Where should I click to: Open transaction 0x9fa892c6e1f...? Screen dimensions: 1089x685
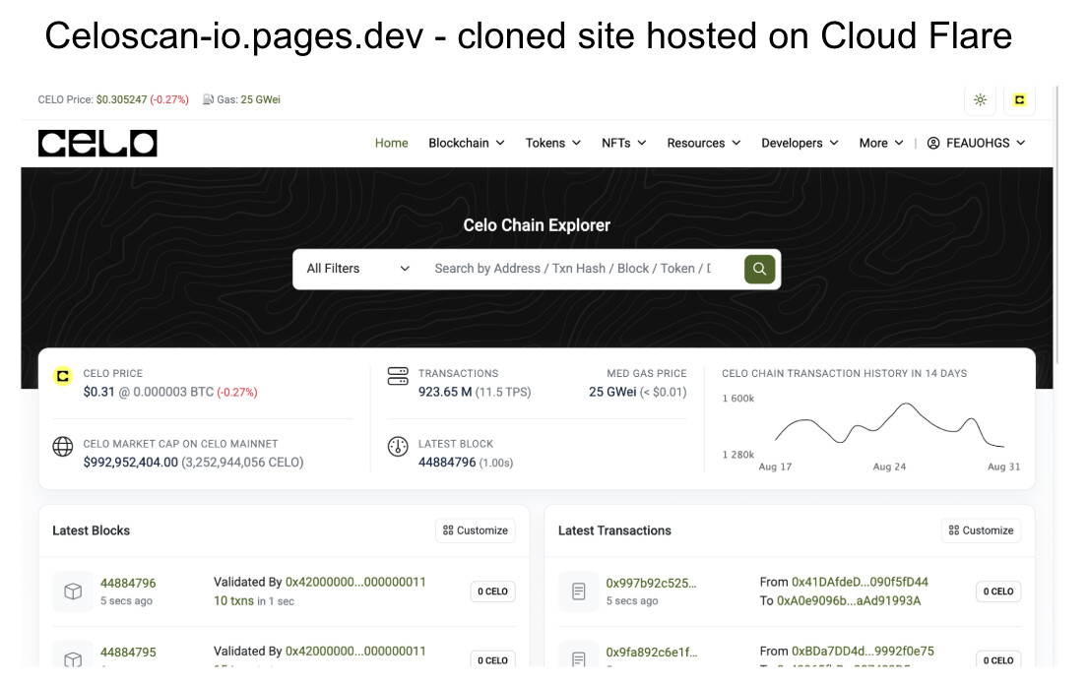coord(652,653)
